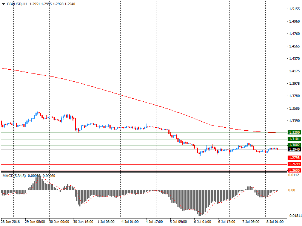Click the 29 Jun 08:00 time label
Image resolution: width=302 pixels, height=226 pixels.
pos(35,222)
